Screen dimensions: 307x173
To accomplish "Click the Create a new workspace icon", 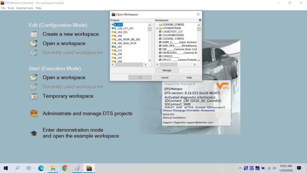I will click(x=34, y=34).
